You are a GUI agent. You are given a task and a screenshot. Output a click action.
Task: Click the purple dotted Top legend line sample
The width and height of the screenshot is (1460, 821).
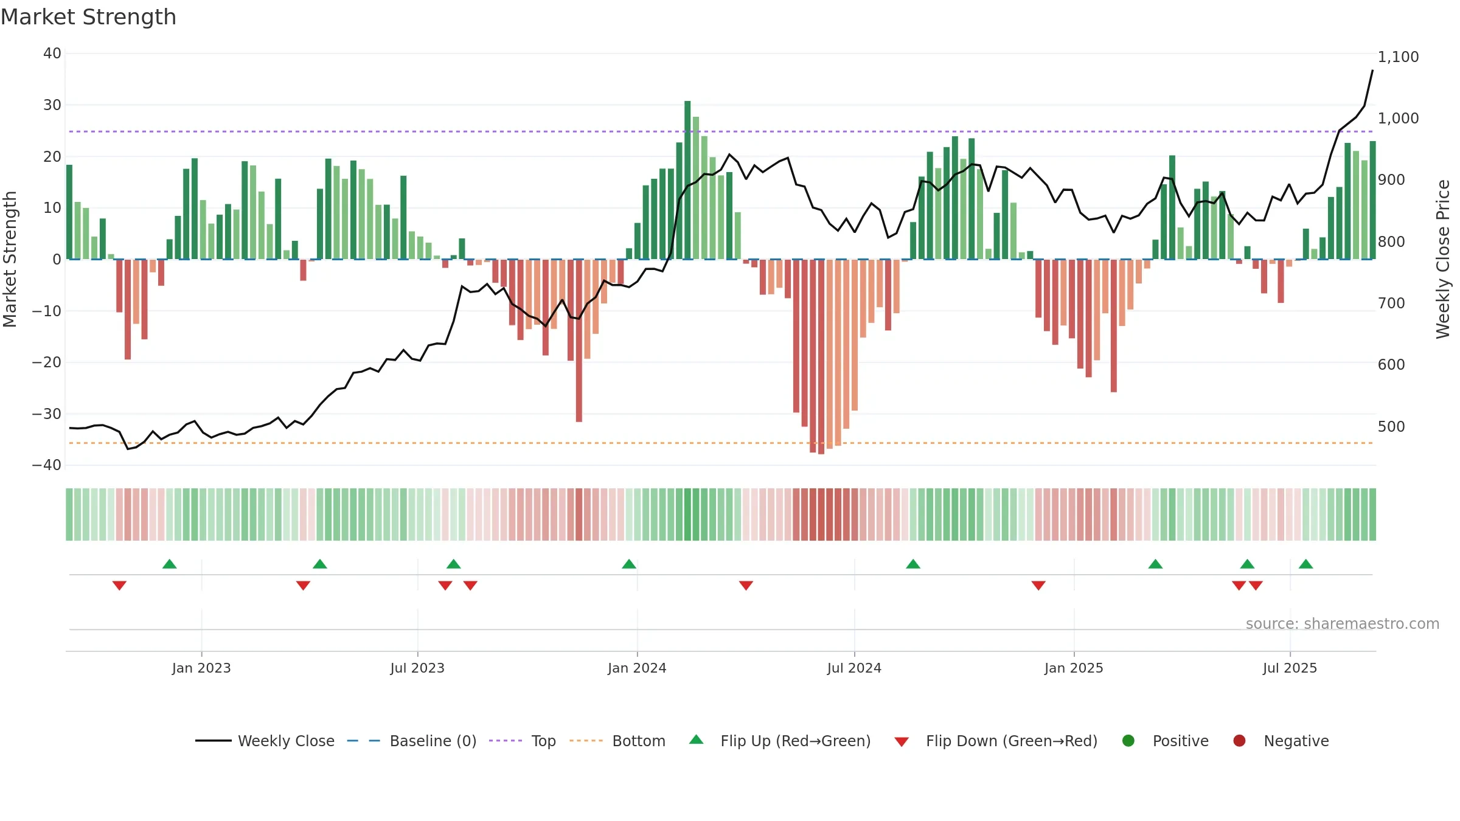coord(506,741)
